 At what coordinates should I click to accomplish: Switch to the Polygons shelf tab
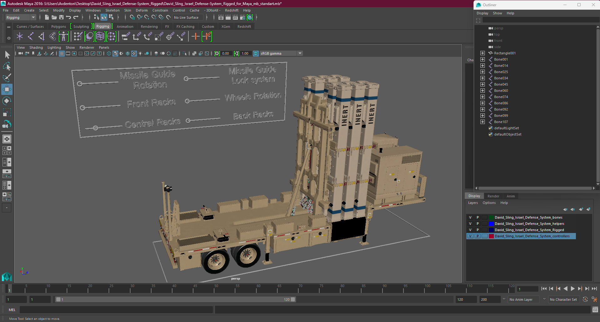point(59,27)
